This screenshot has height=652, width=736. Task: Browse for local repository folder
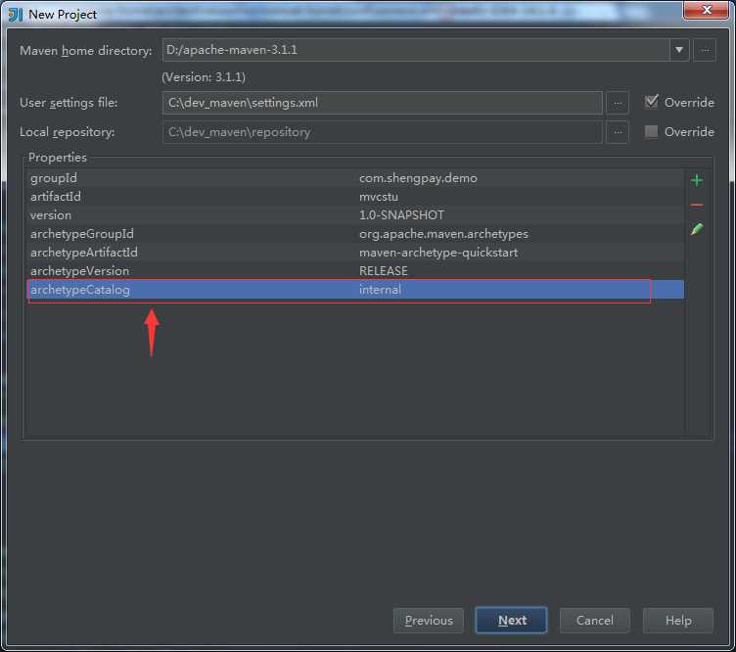coord(618,132)
